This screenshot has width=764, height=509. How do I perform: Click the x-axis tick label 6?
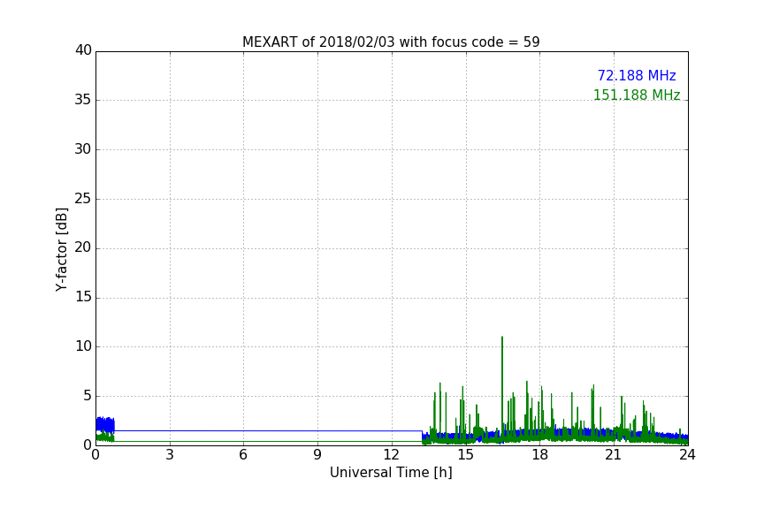[244, 455]
